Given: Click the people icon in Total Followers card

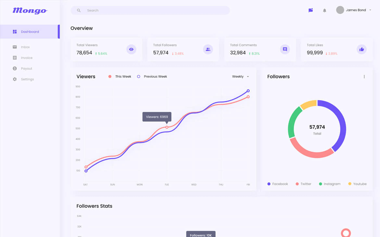Looking at the screenshot, I should point(208,50).
